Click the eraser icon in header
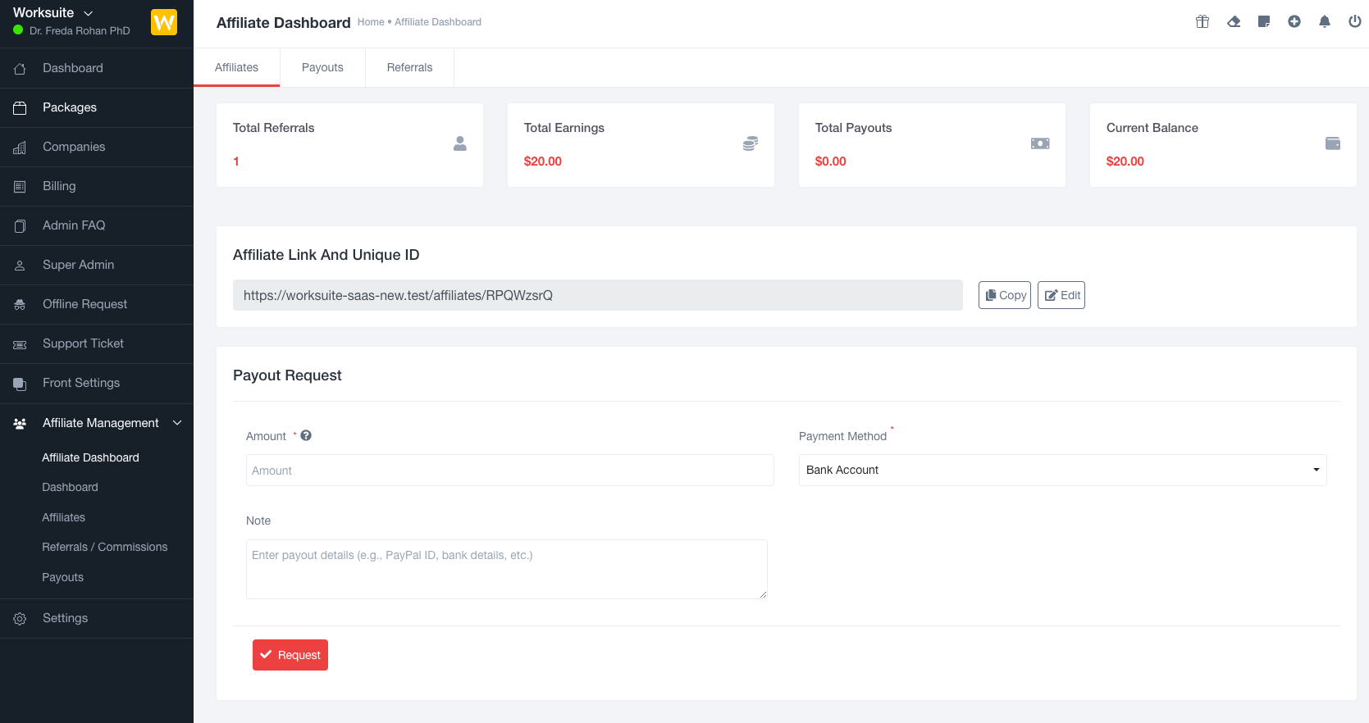This screenshot has height=723, width=1369. (1234, 22)
